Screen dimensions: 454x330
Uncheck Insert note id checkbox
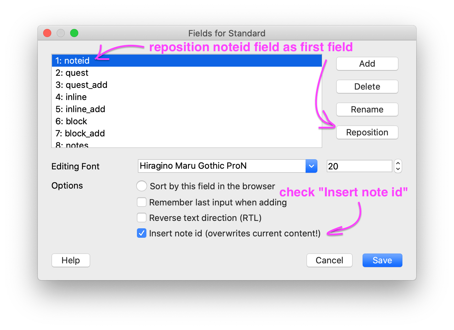pos(142,233)
